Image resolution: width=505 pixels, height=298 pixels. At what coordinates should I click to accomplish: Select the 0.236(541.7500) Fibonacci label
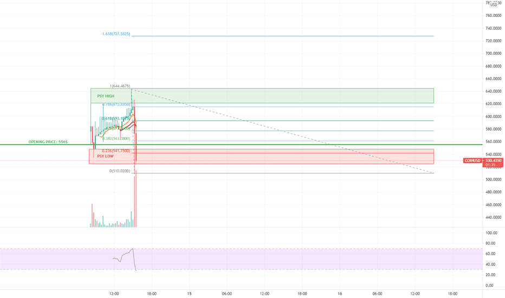[x=116, y=151]
